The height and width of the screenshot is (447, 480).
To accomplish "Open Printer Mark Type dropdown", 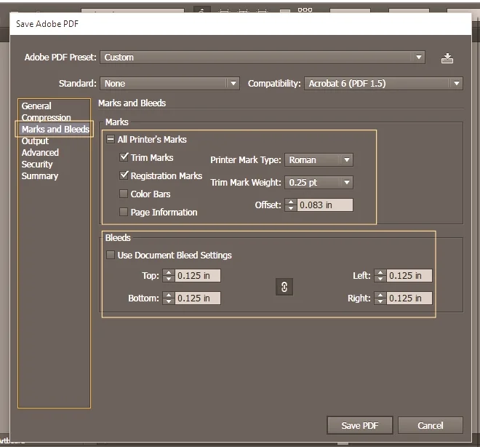I will coord(319,160).
